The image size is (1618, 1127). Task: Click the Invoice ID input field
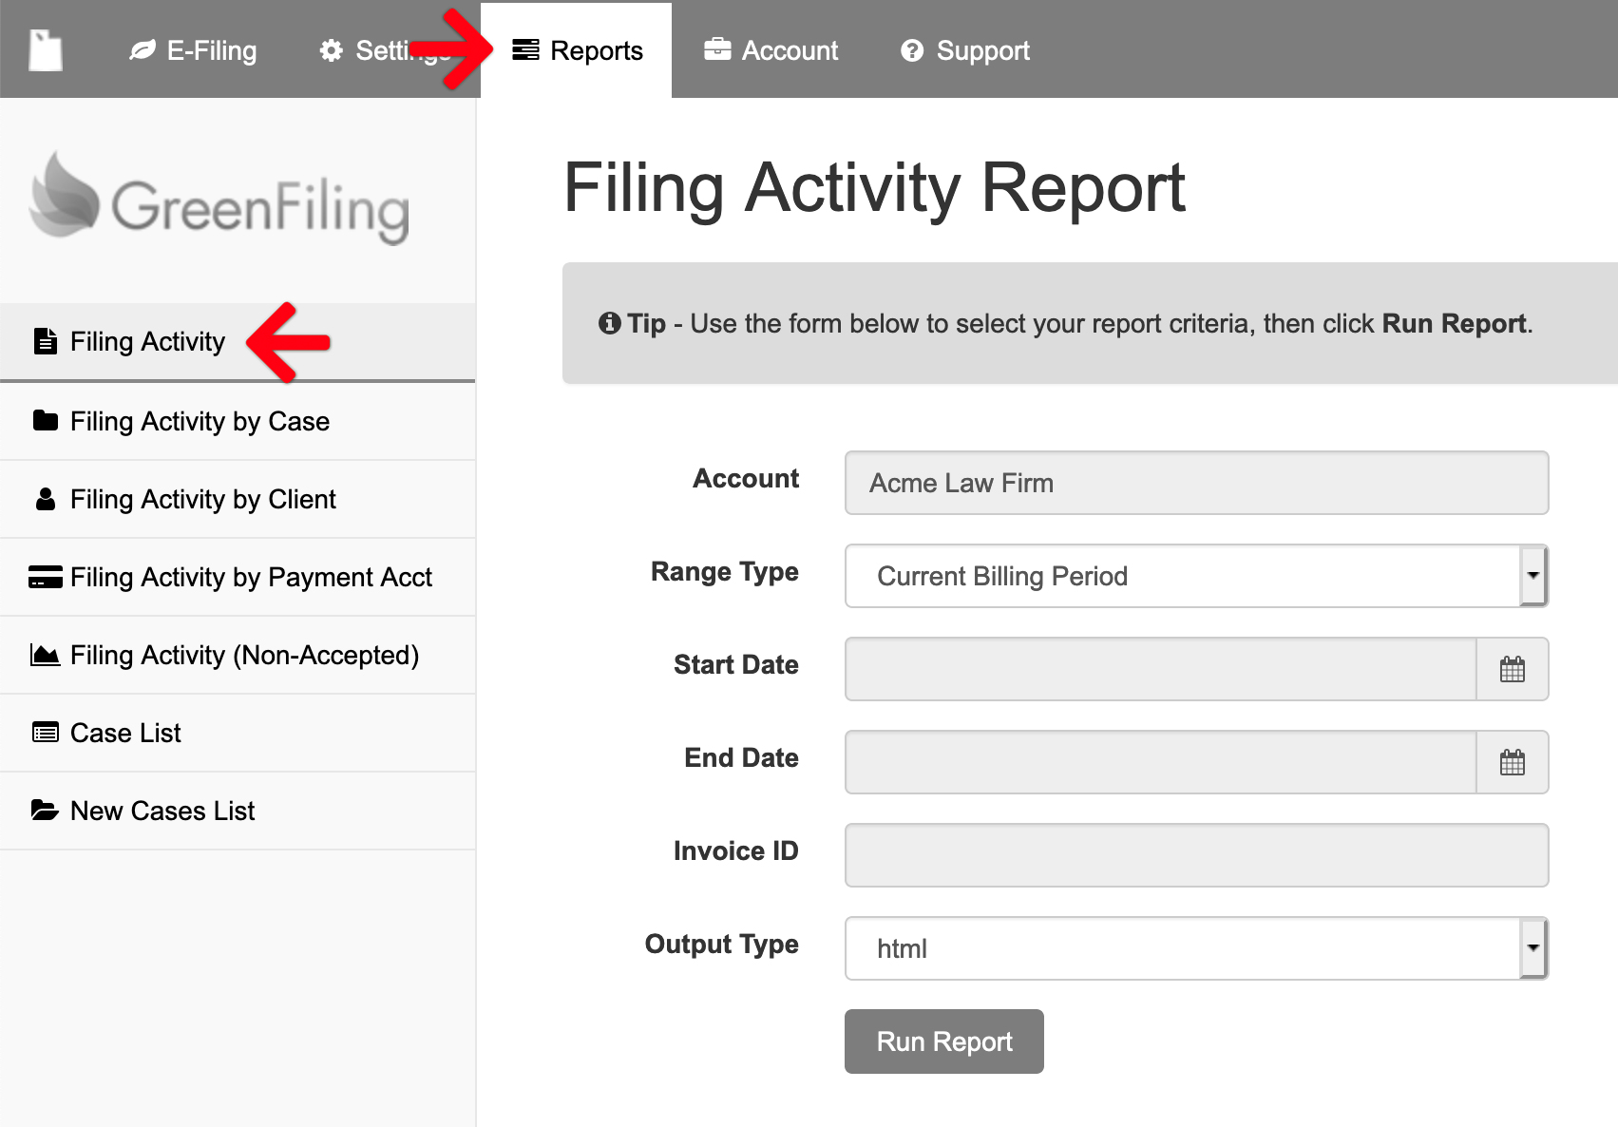pyautogui.click(x=1196, y=854)
